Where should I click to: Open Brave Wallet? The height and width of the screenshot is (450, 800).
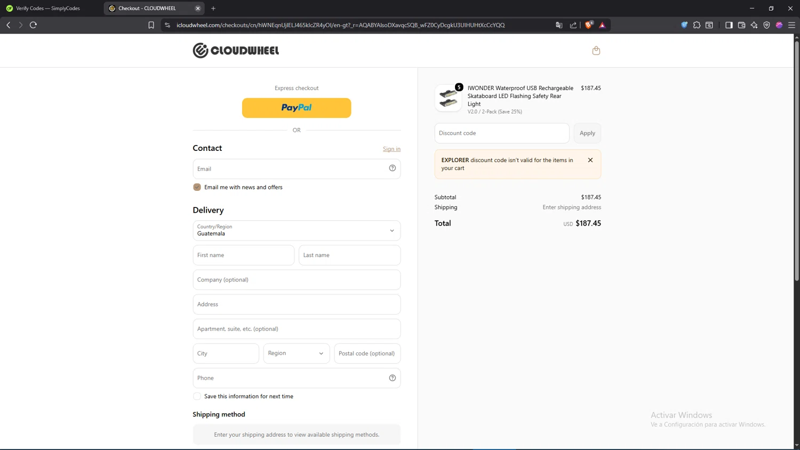click(741, 25)
